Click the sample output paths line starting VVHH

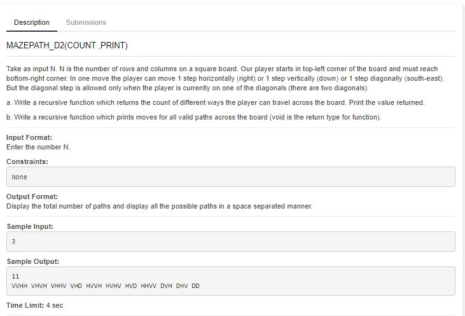tap(106, 286)
